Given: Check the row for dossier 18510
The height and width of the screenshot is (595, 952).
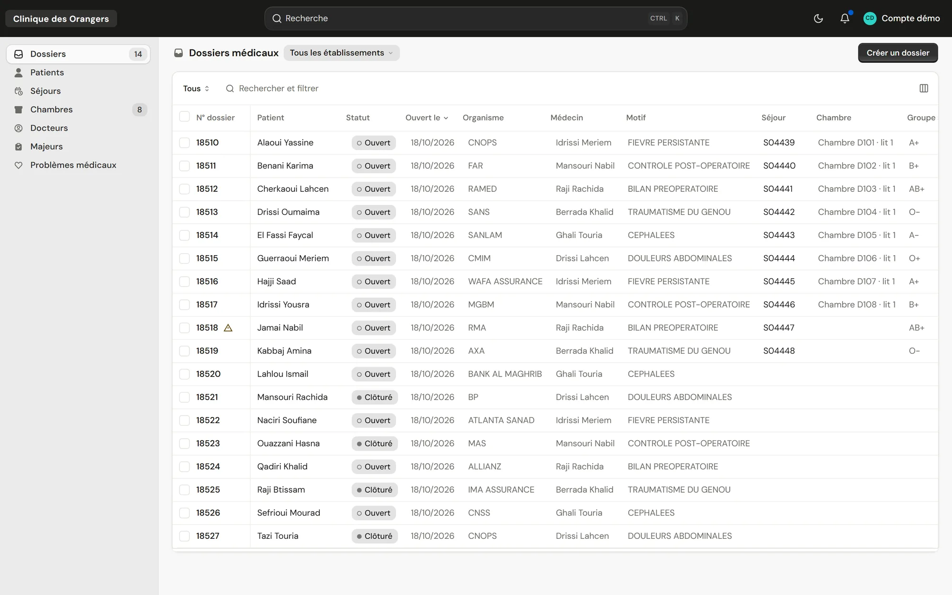Looking at the screenshot, I should (x=184, y=143).
